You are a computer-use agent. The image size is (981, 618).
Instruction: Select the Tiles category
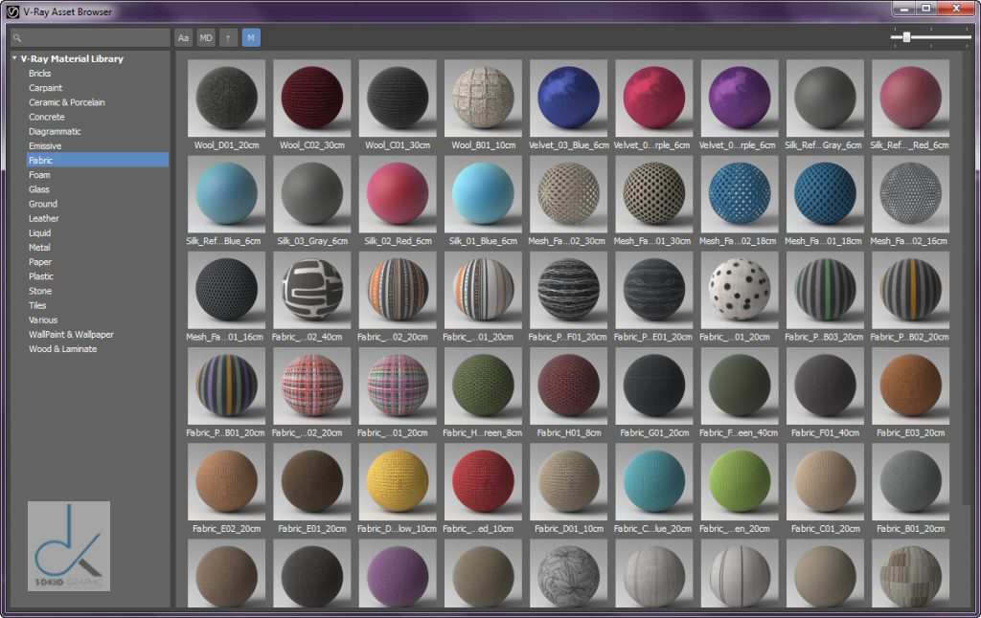(37, 305)
